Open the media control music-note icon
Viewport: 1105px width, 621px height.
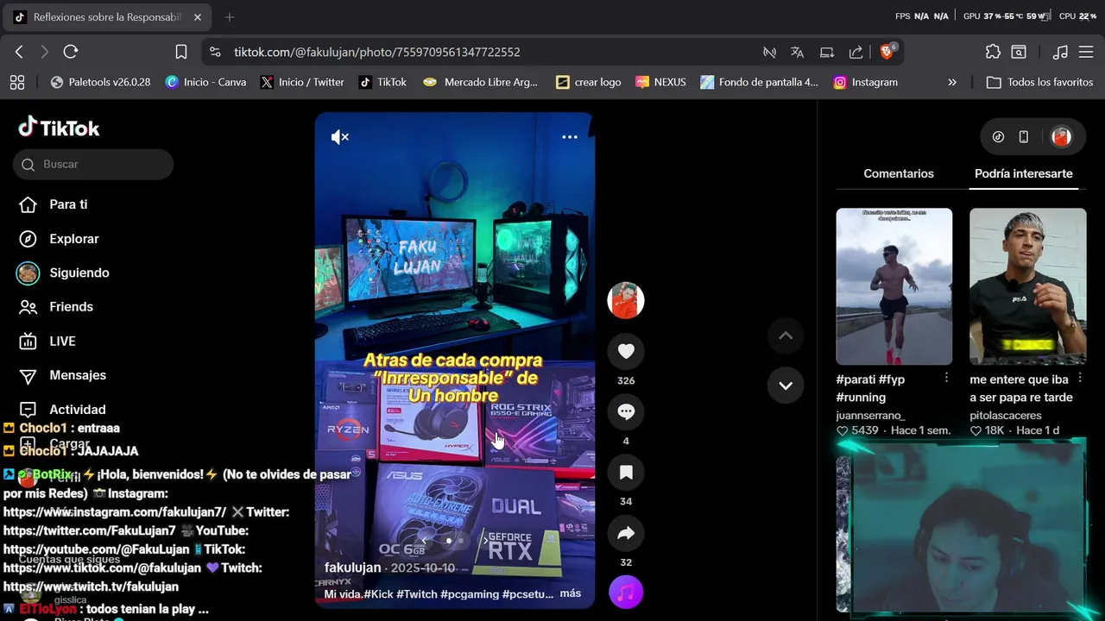(x=1061, y=52)
